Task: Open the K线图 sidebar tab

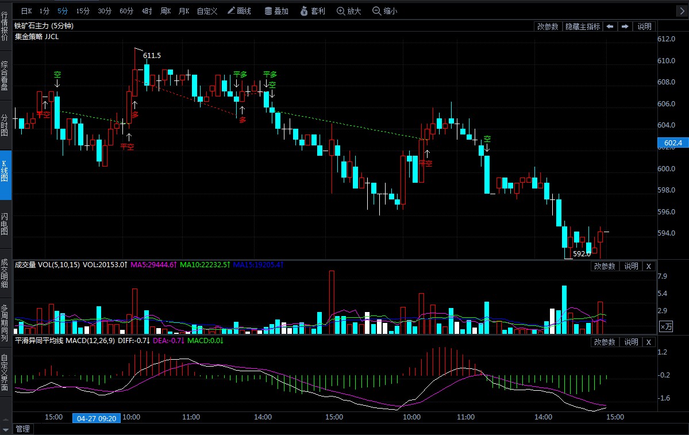Action: click(5, 175)
